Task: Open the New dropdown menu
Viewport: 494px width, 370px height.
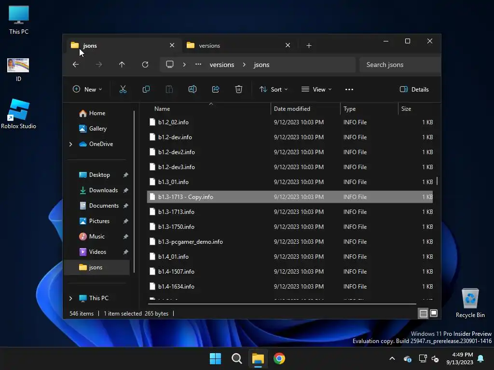Action: coord(87,89)
